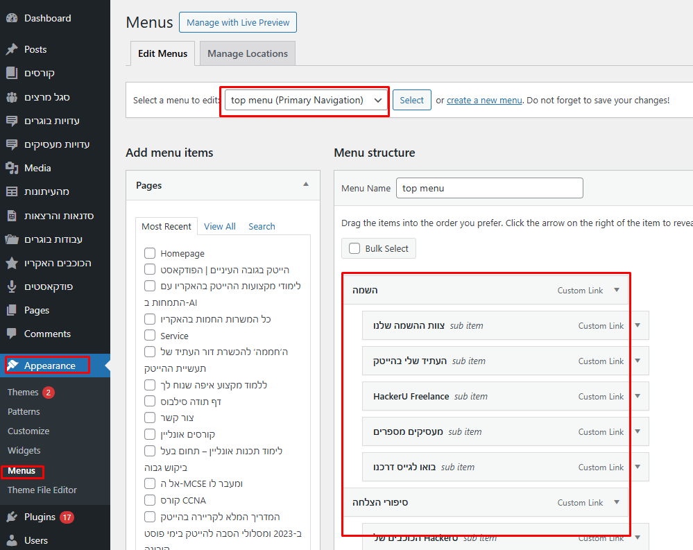693x550 pixels.
Task: Click the Menu Name text field
Action: click(x=489, y=188)
